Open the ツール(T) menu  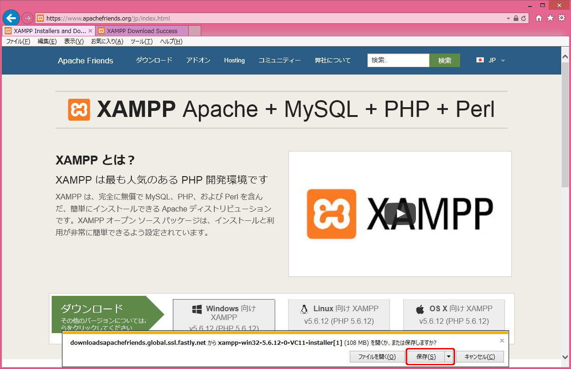pyautogui.click(x=141, y=41)
